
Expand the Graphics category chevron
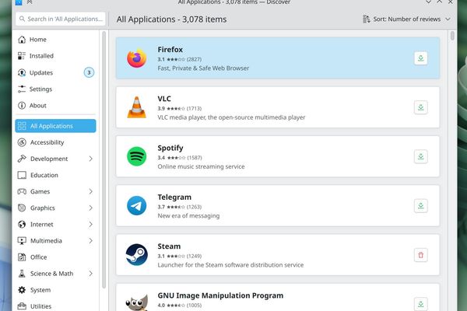point(91,208)
